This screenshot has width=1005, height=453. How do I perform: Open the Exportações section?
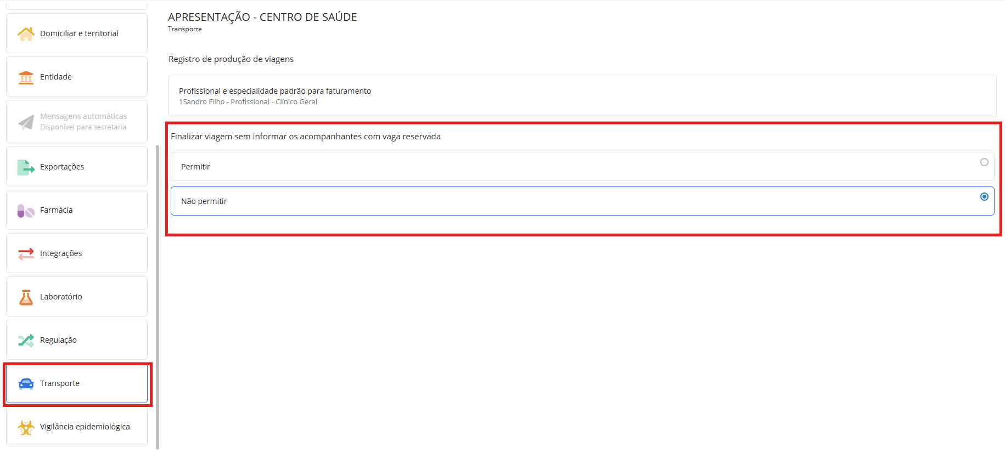pos(77,167)
